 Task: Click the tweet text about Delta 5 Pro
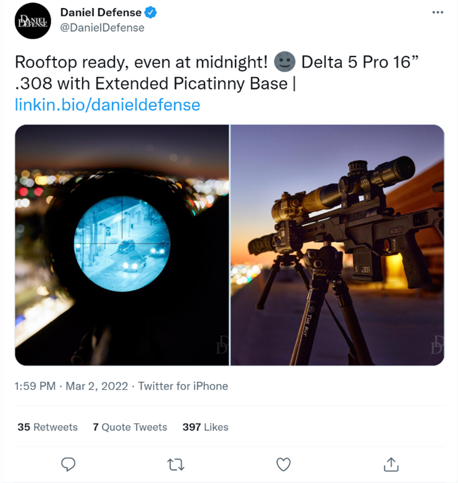click(x=217, y=73)
